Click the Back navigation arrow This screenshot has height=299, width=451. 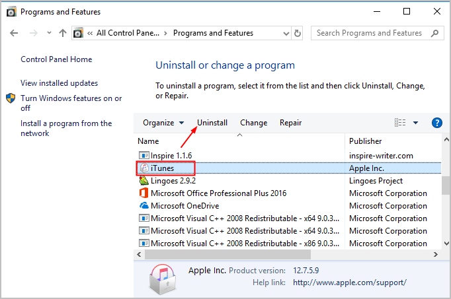tap(14, 33)
